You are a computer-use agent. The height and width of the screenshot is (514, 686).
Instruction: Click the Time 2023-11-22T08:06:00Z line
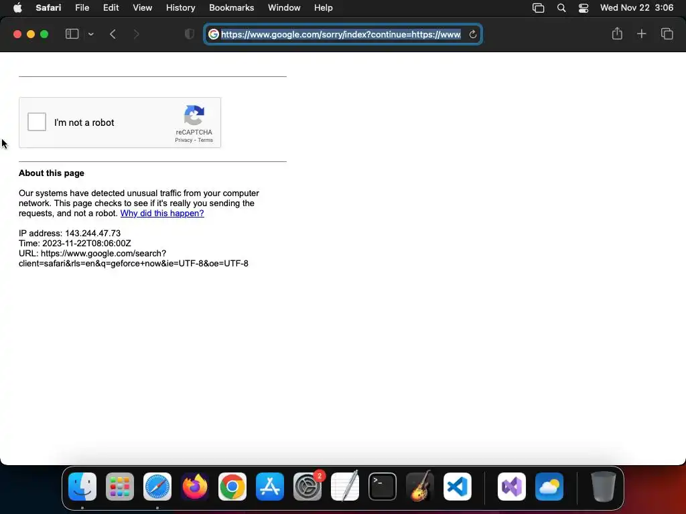[x=75, y=244]
